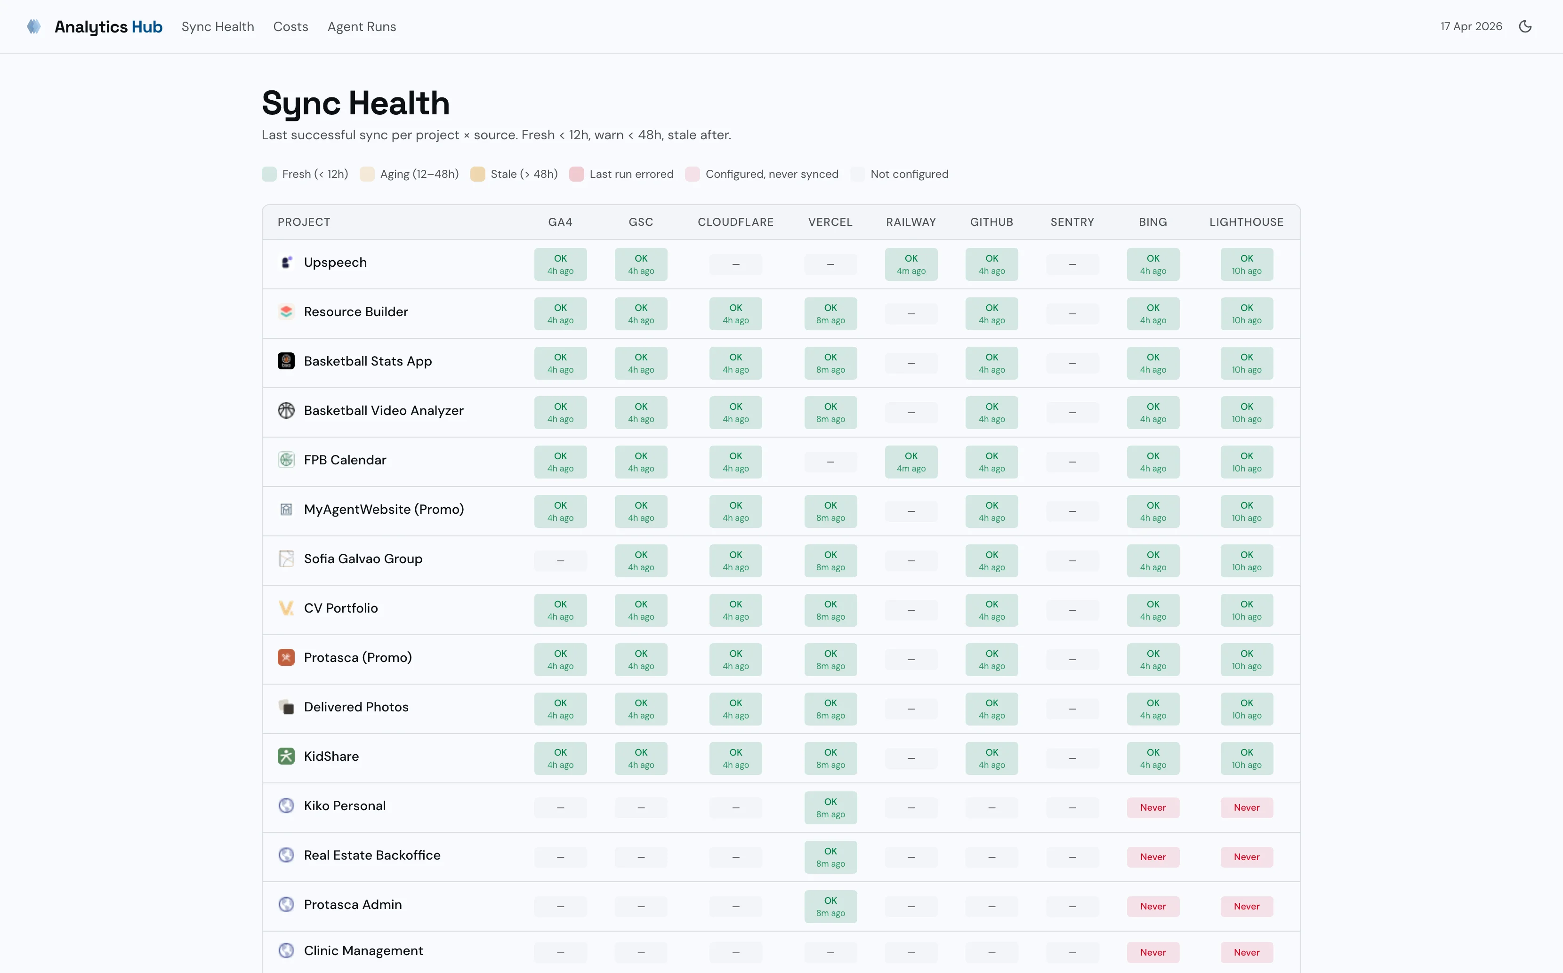Select the FPB Calendar project icon
Image resolution: width=1563 pixels, height=973 pixels.
click(286, 460)
